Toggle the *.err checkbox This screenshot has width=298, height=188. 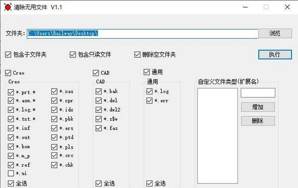click(x=149, y=100)
